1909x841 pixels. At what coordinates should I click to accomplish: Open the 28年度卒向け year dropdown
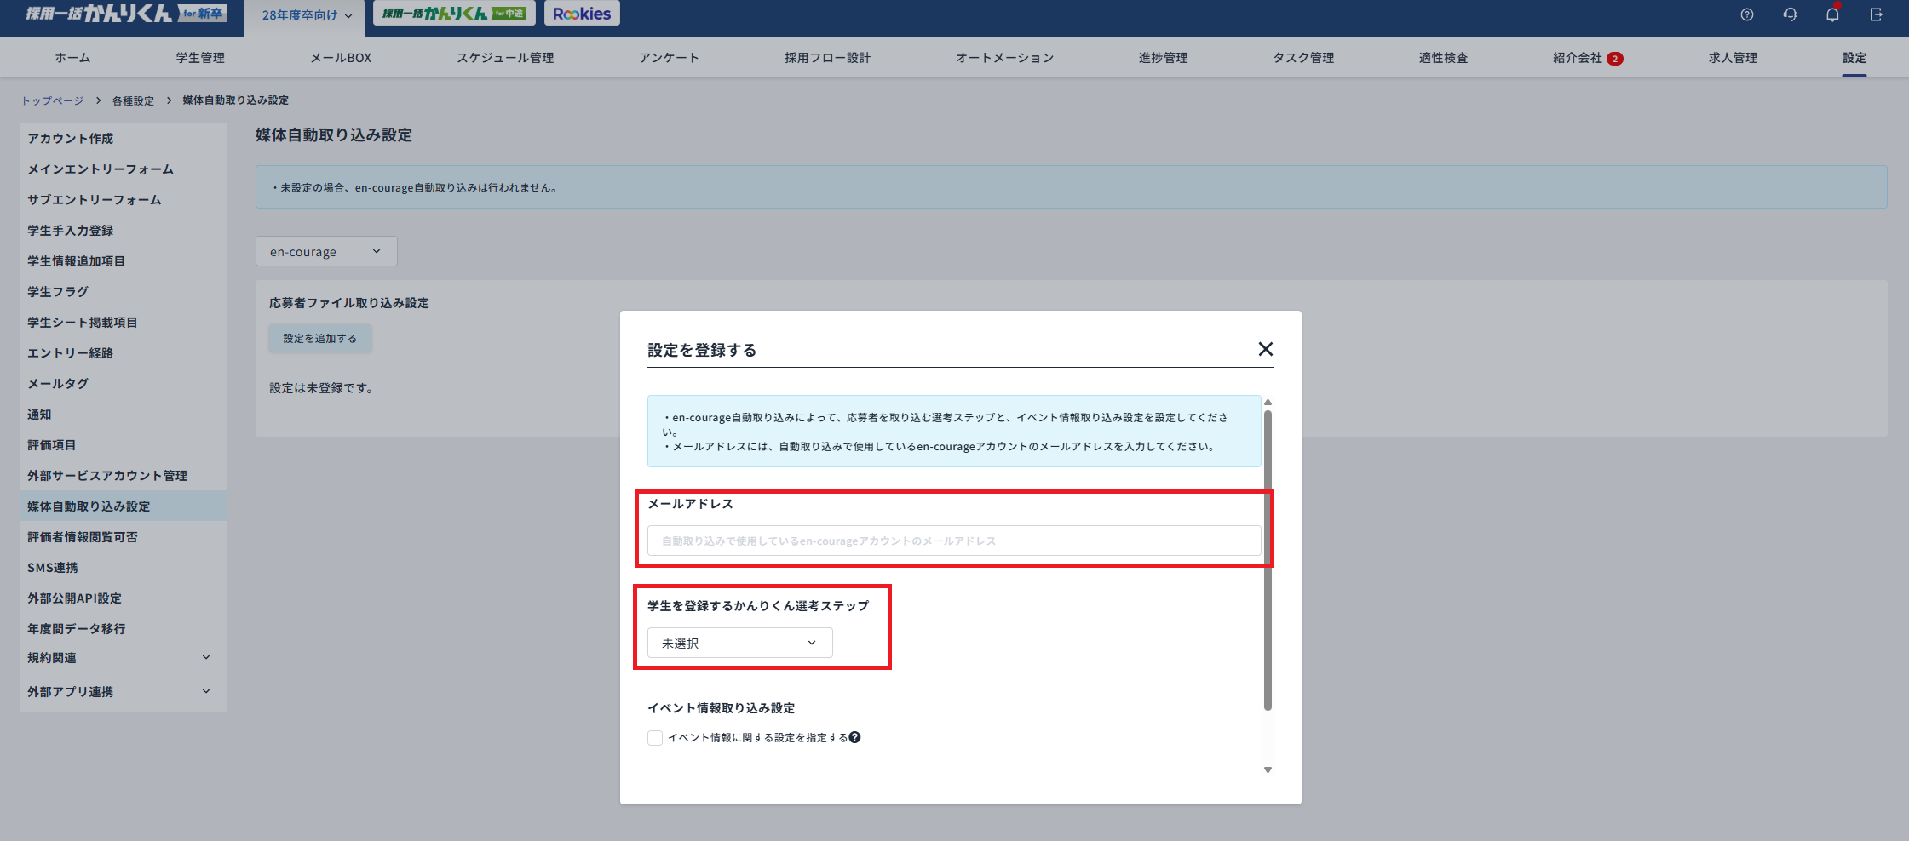(x=303, y=14)
